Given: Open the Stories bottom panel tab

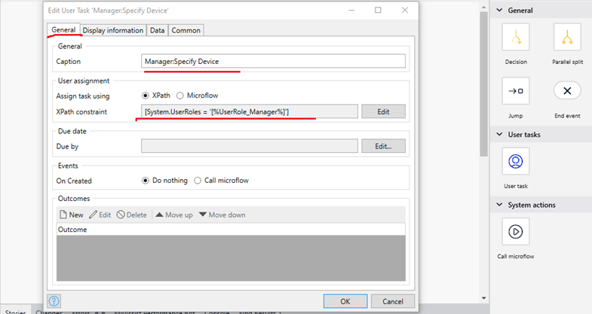Looking at the screenshot, I should click(x=16, y=310).
